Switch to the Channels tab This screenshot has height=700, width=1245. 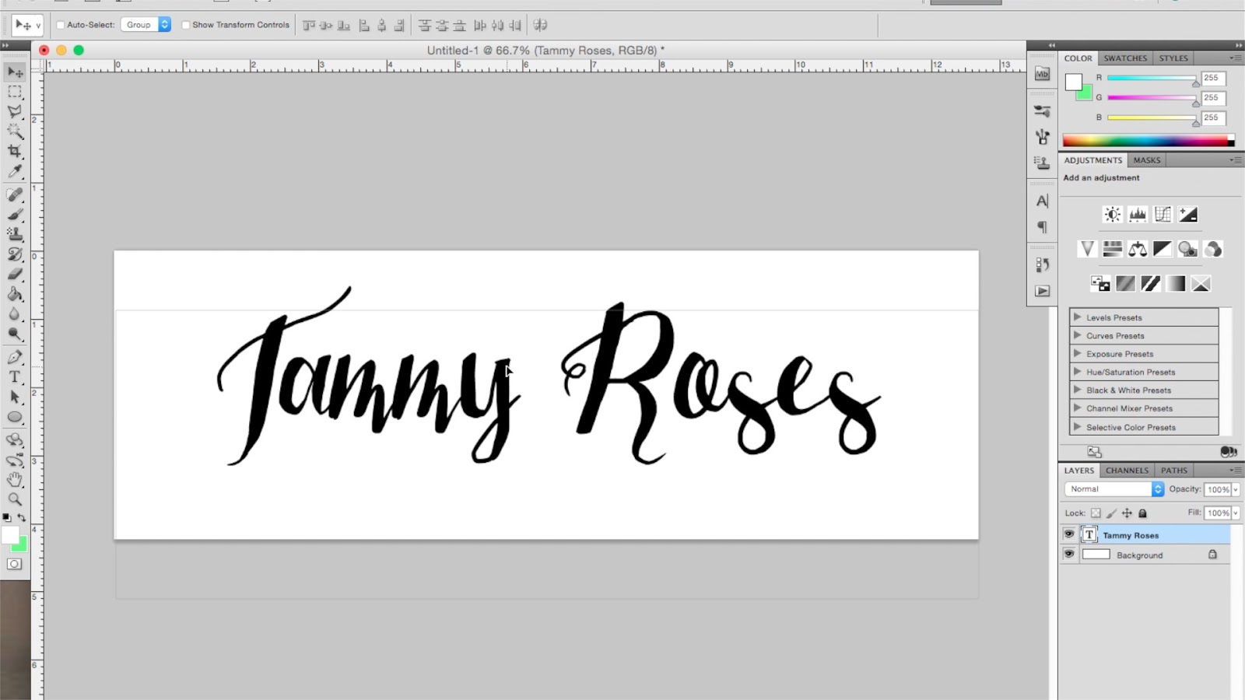click(1127, 471)
